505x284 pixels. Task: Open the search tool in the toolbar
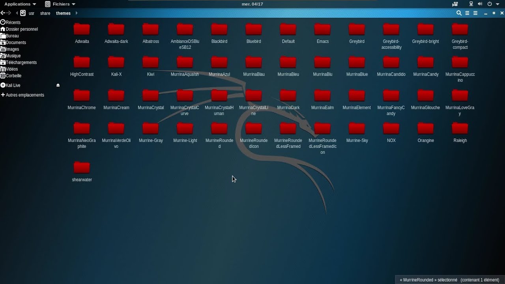[459, 13]
